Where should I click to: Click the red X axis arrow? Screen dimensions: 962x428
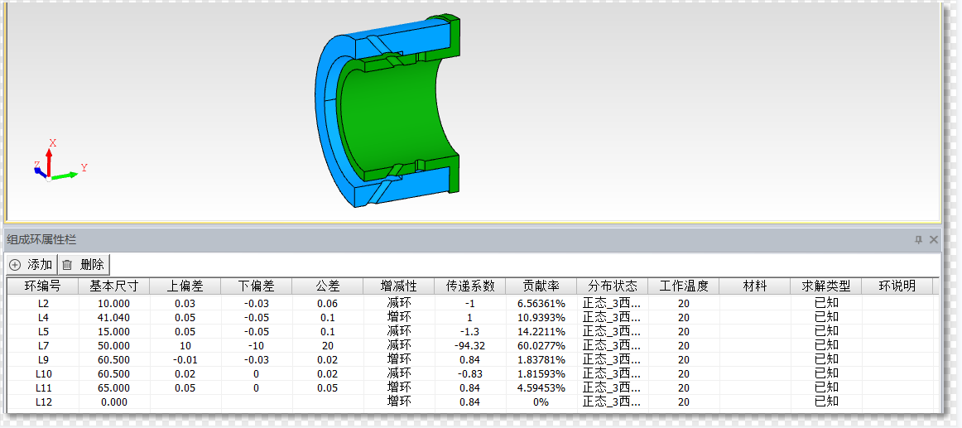point(50,160)
